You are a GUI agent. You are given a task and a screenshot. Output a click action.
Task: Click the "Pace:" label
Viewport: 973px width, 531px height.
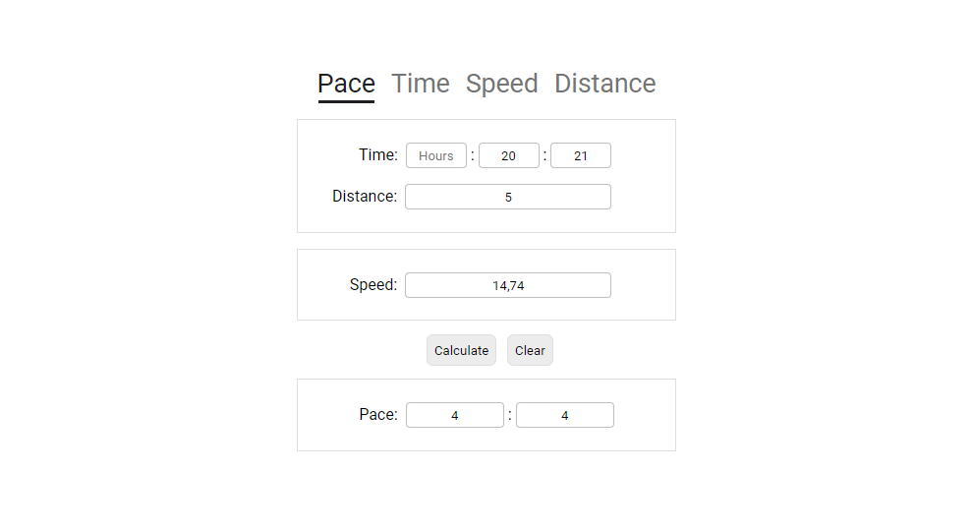tap(378, 414)
